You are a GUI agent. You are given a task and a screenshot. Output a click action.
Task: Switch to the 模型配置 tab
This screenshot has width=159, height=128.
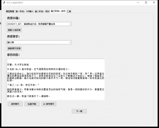(x=10, y=11)
